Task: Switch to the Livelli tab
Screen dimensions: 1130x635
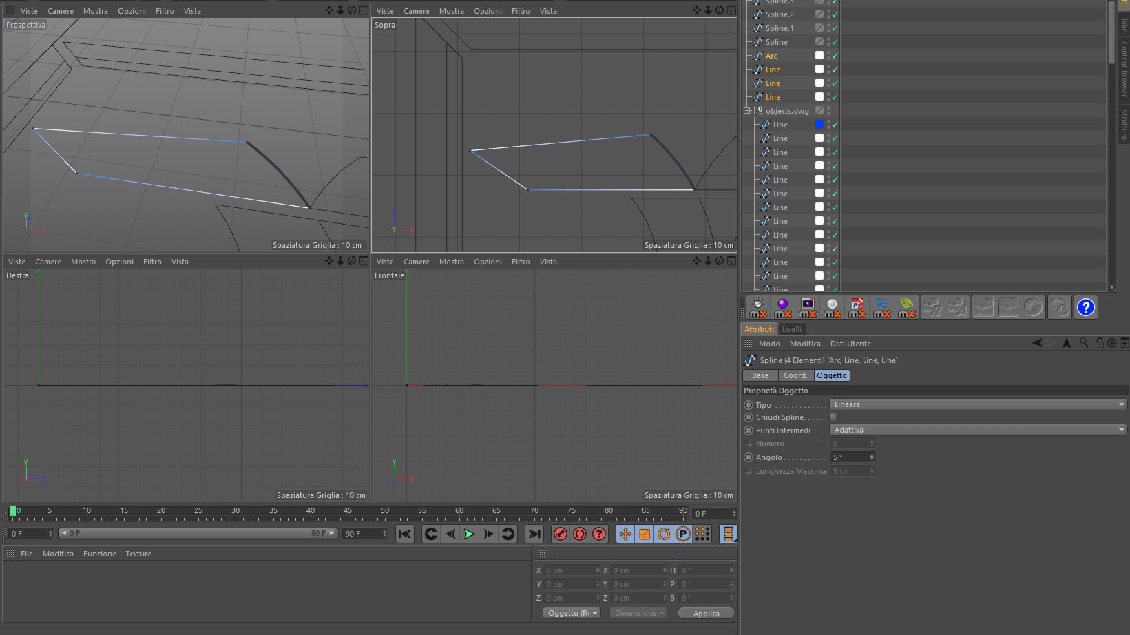Action: pos(792,329)
